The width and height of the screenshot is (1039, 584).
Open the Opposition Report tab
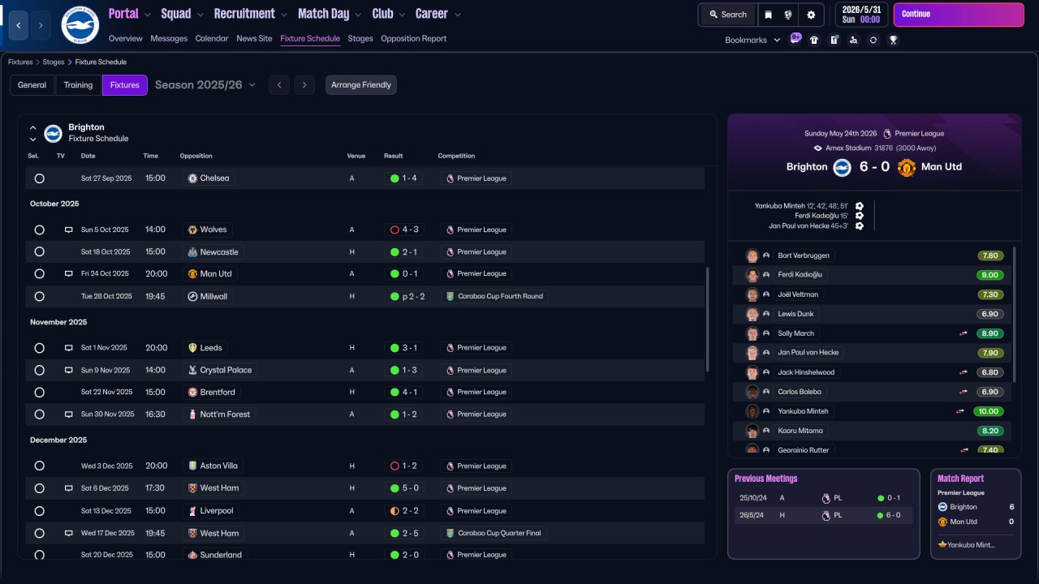pyautogui.click(x=413, y=38)
